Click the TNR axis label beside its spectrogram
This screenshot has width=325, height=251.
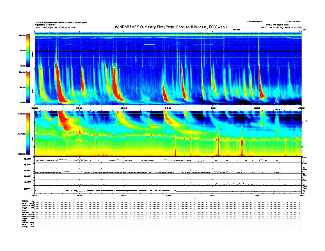(x=32, y=140)
